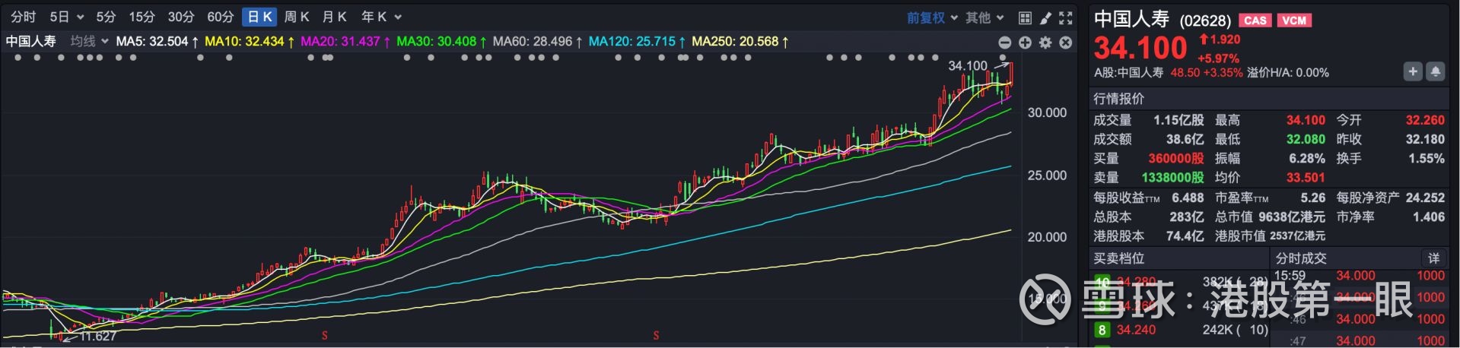Expand the 年K timeframe dropdown arrow
The image size is (1460, 348).
[398, 17]
